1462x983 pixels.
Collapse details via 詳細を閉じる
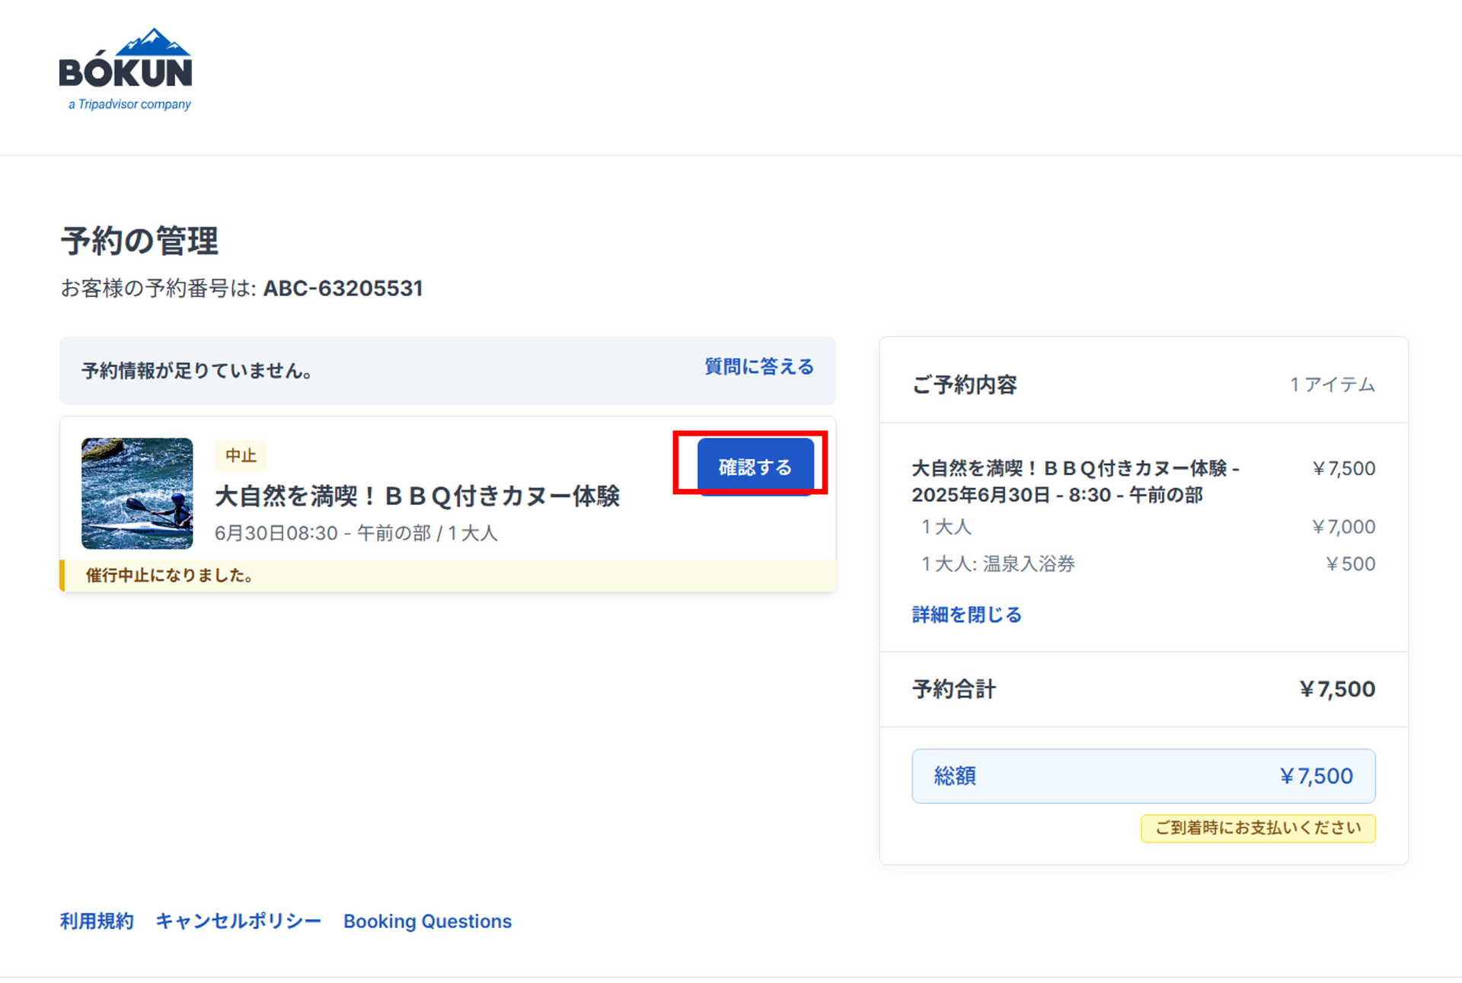tap(966, 614)
